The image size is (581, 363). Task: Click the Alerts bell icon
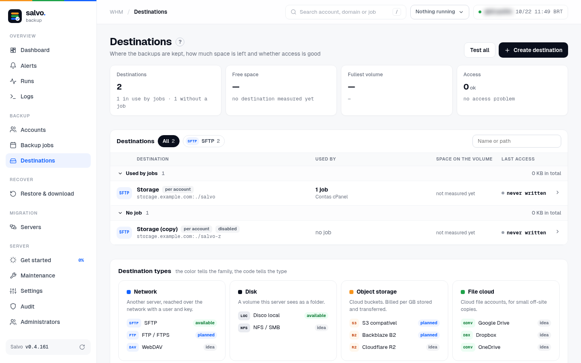pos(13,66)
